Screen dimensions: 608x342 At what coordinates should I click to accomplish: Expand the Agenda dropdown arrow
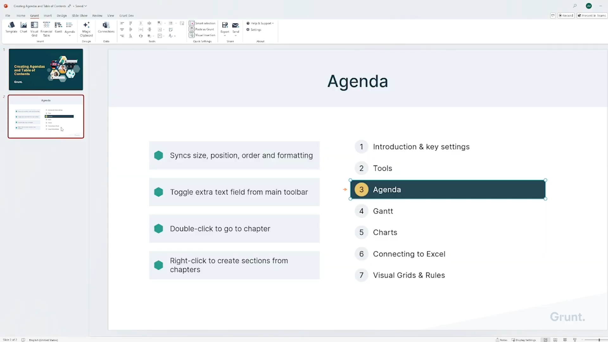click(70, 36)
